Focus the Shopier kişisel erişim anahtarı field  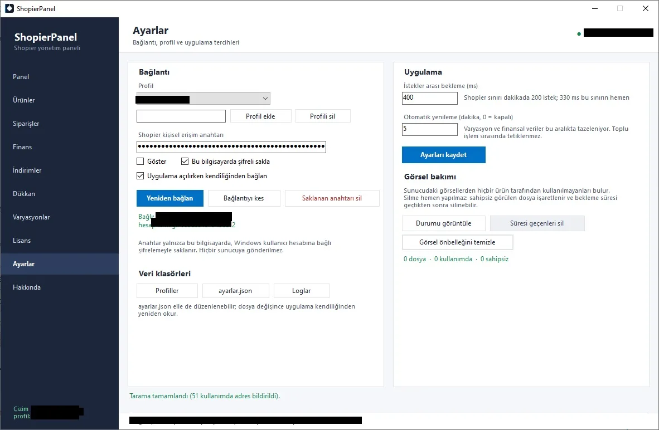click(231, 146)
